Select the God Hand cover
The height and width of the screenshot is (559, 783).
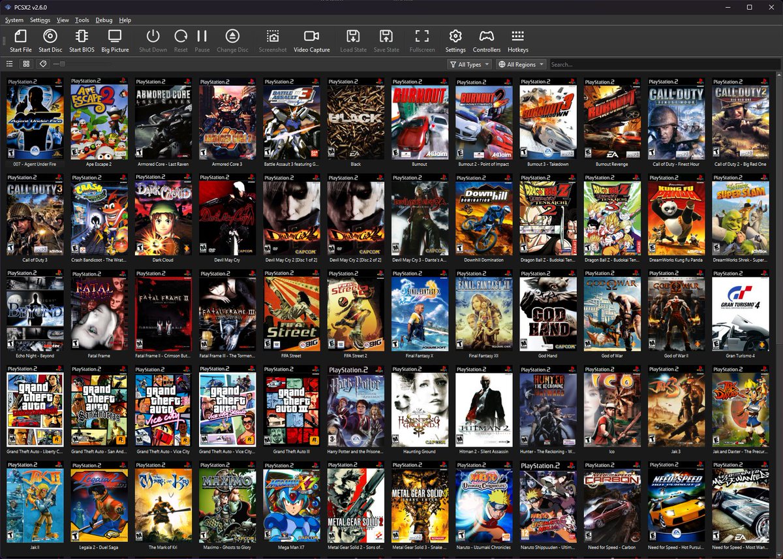coord(548,310)
